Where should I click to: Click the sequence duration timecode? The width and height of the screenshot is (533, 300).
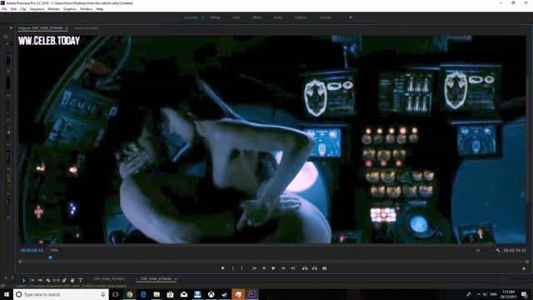click(x=515, y=250)
